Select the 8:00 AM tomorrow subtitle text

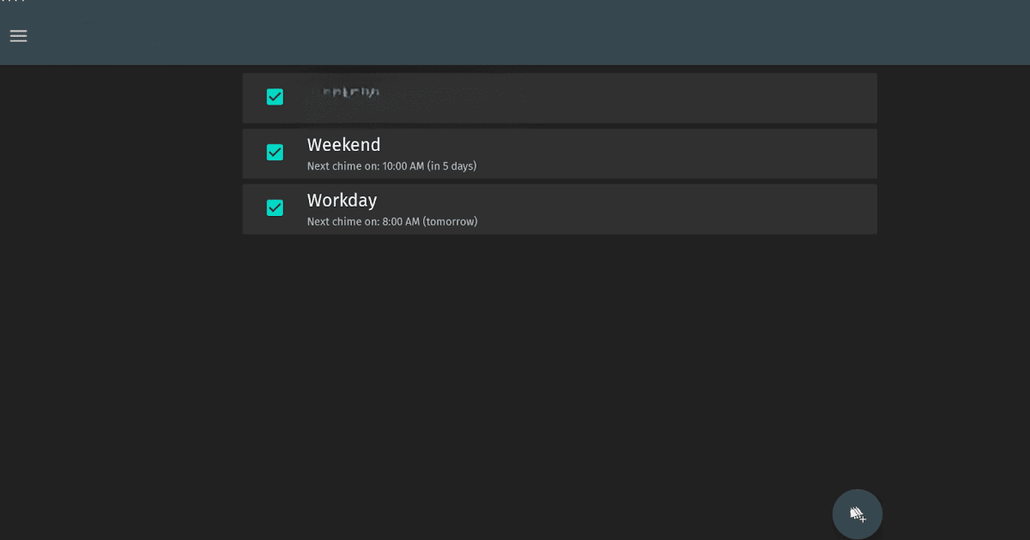[x=391, y=221]
